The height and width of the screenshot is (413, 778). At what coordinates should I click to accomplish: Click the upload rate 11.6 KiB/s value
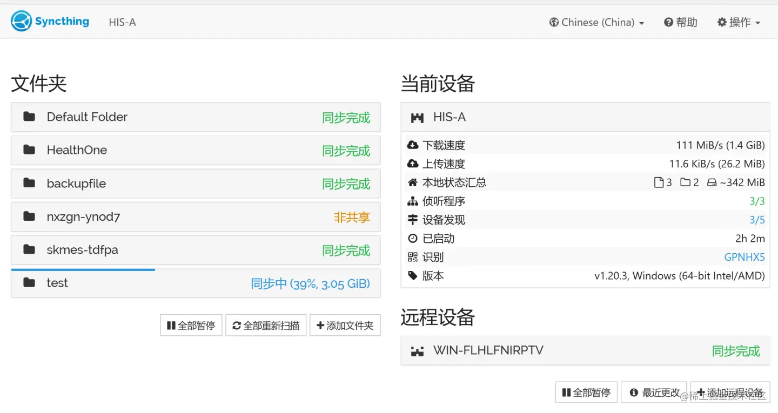click(717, 164)
